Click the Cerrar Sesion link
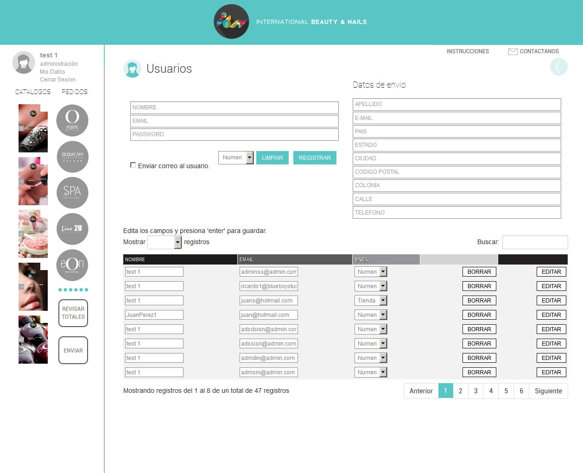This screenshot has height=473, width=583. 57,80
